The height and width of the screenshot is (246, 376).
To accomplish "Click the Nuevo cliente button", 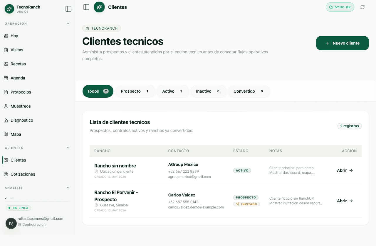I will coord(343,43).
